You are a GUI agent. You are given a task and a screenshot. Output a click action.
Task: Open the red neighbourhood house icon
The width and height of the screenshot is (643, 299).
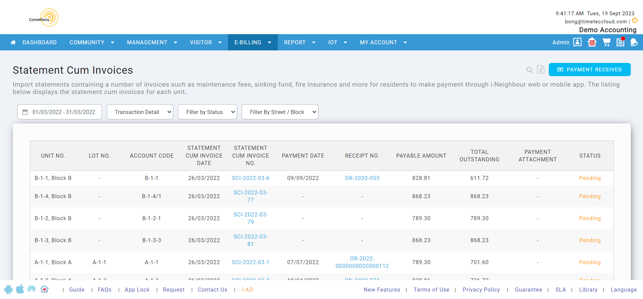[592, 42]
